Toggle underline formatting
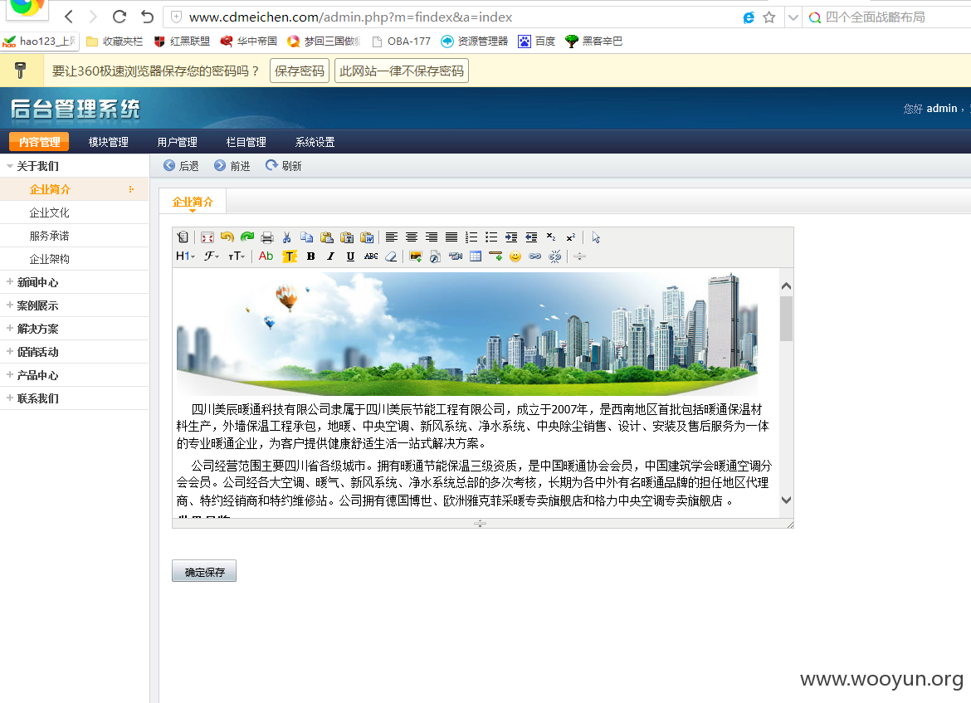Screen dimensions: 971x703 tap(350, 256)
